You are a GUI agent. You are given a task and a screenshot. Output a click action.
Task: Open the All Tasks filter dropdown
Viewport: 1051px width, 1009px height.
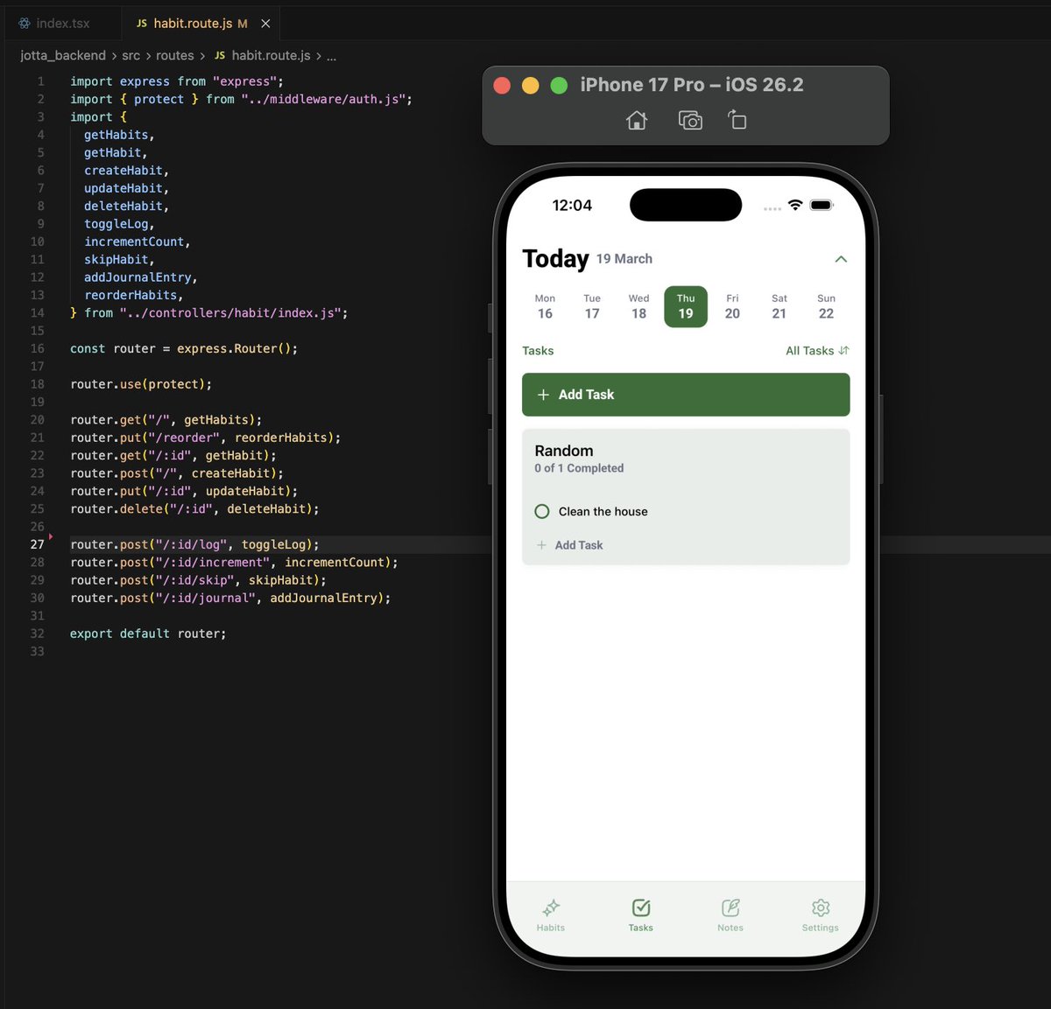point(817,350)
